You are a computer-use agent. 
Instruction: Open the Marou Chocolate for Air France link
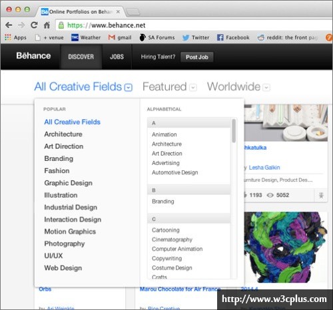click(180, 289)
